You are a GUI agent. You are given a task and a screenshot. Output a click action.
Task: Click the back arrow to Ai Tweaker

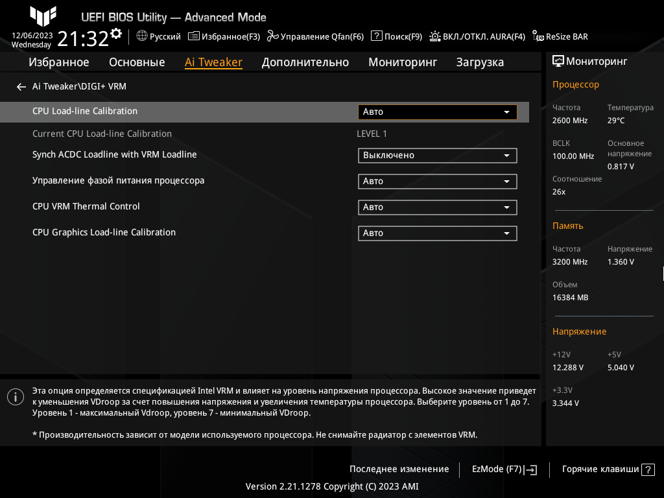(x=21, y=87)
